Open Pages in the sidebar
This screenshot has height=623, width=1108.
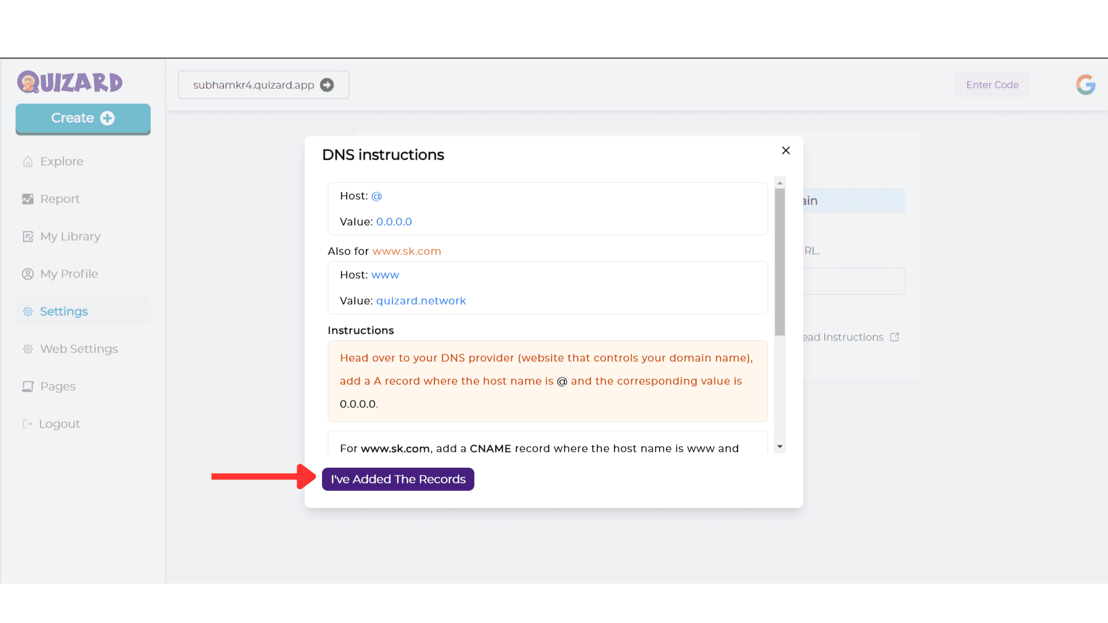pos(83,386)
